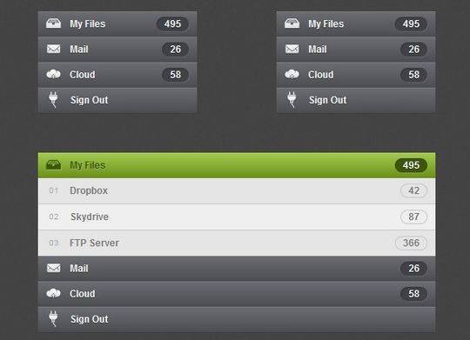
Task: Click the cloud icon in the bottom menu's Cloud row
Action: click(x=54, y=293)
